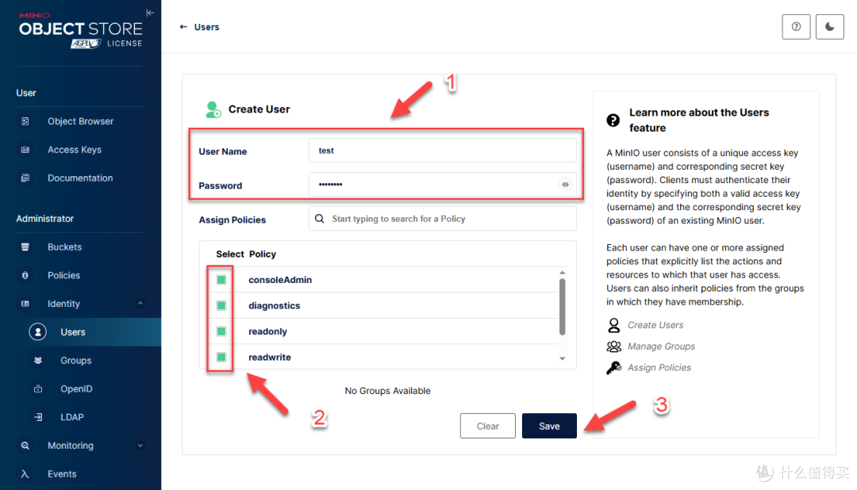Click the Identity card icon
This screenshot has width=857, height=490.
[x=25, y=304]
